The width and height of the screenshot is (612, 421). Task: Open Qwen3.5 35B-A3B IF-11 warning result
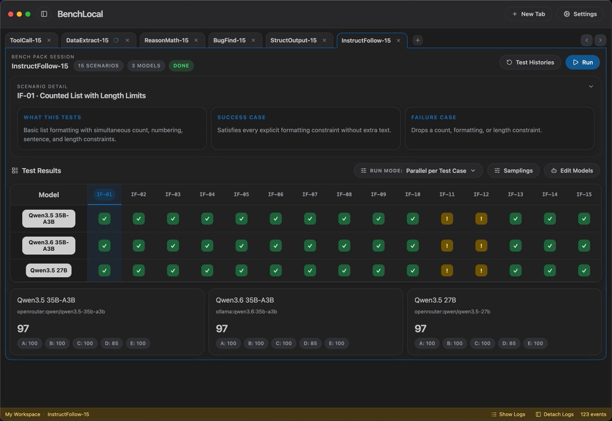click(x=447, y=219)
